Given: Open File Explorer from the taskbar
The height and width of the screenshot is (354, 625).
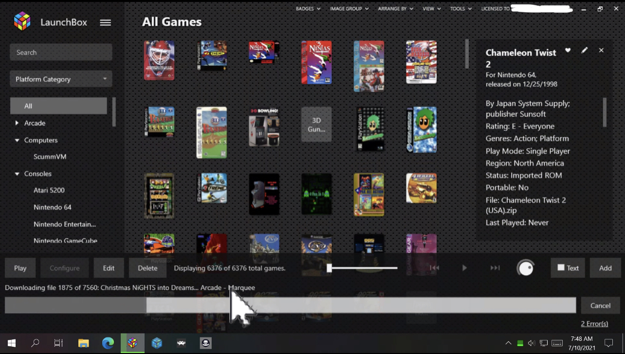Looking at the screenshot, I should click(x=84, y=343).
